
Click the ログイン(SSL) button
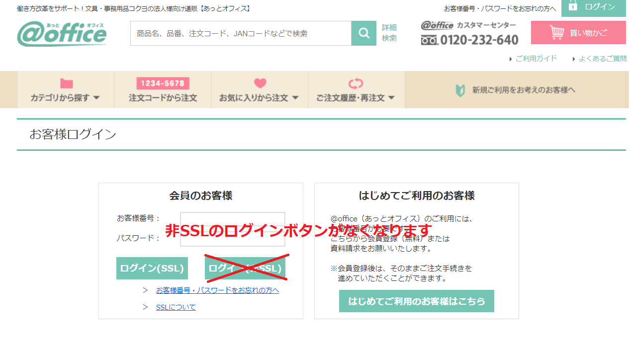152,268
